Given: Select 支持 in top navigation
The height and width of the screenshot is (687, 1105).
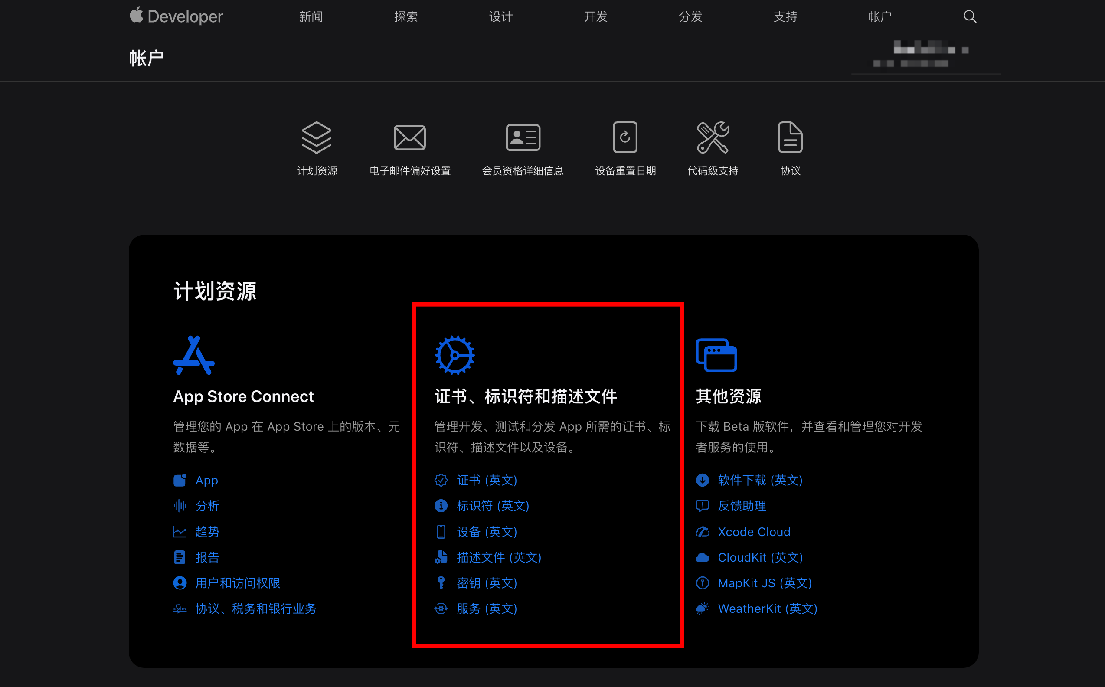Looking at the screenshot, I should pos(785,17).
